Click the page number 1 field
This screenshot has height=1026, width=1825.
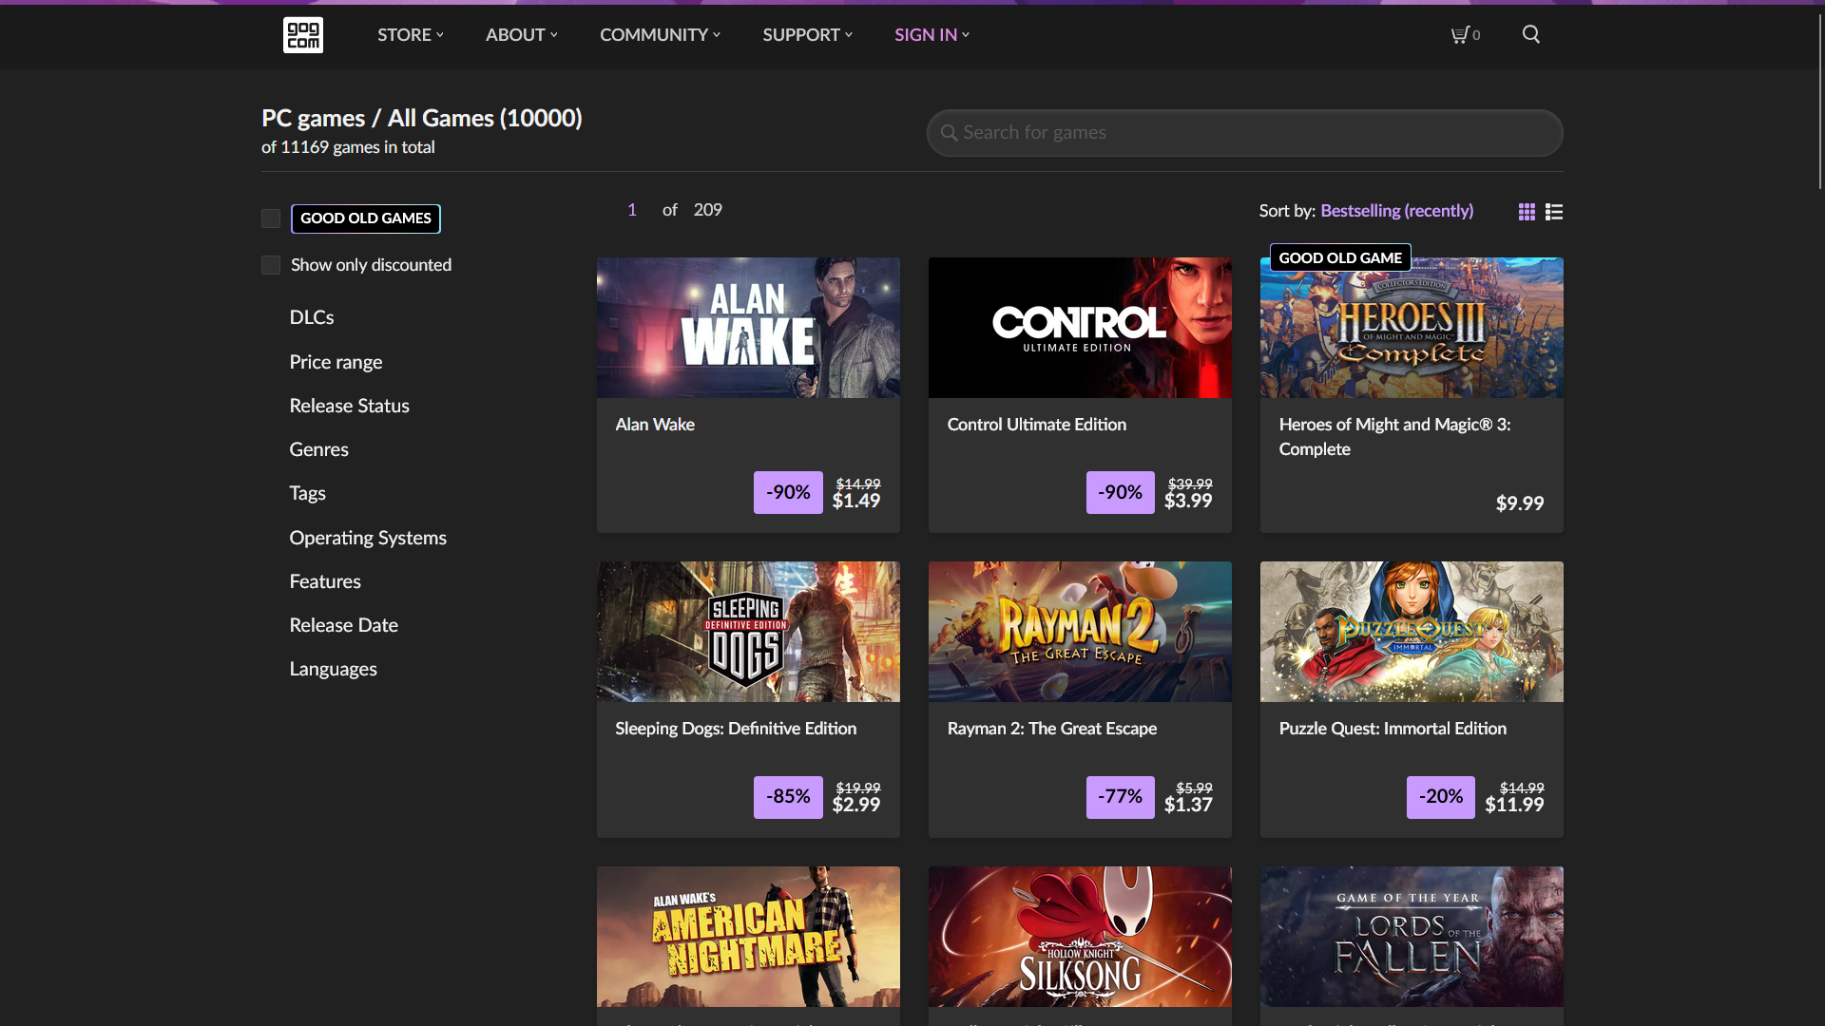click(x=631, y=210)
